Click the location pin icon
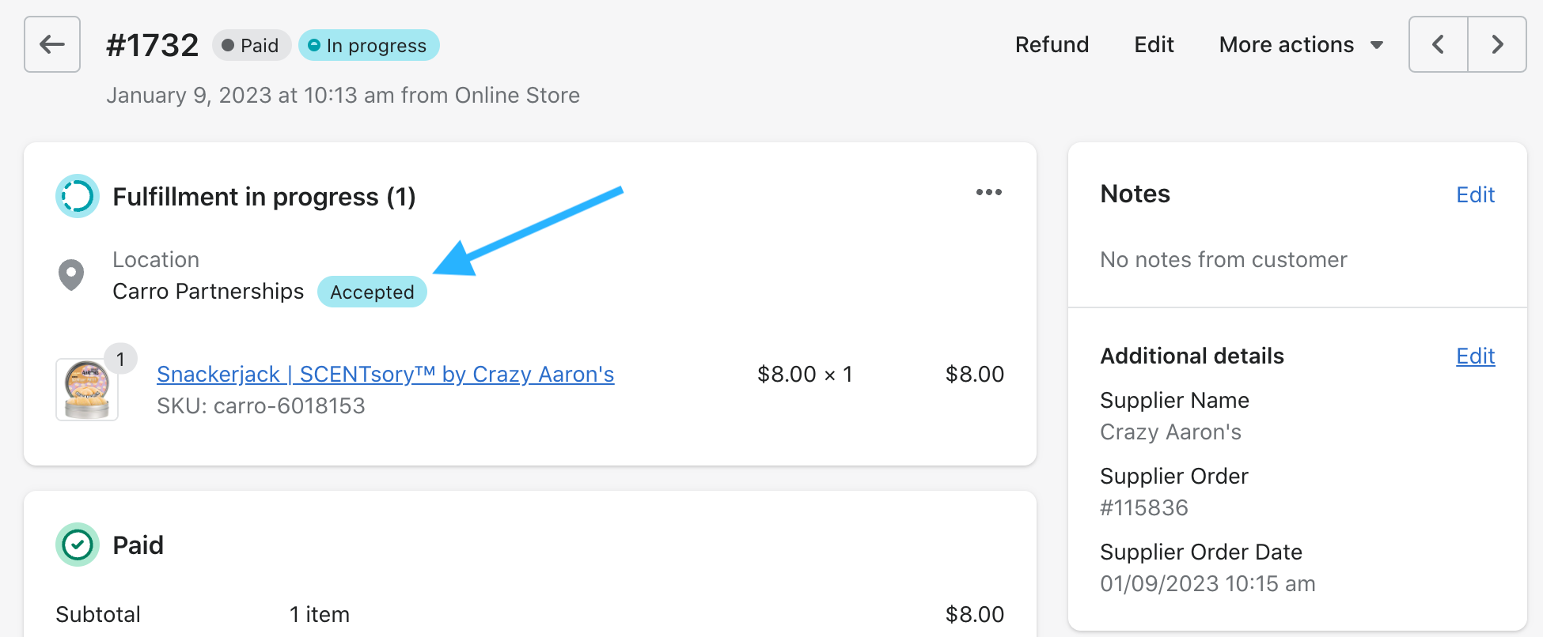Viewport: 1543px width, 637px height. pos(71,275)
